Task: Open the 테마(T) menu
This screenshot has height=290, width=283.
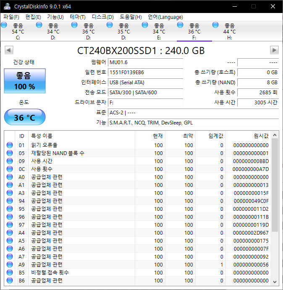Action: click(78, 17)
